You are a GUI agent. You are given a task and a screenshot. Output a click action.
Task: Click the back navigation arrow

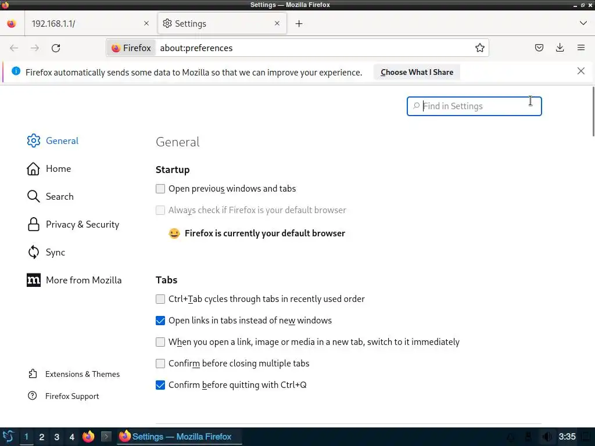[14, 48]
